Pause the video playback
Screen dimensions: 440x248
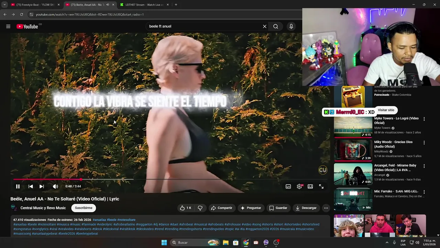point(18,186)
